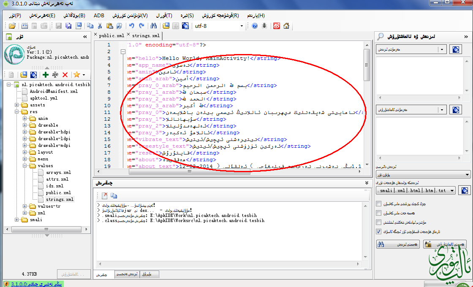Switch to the middle bottom output tab
Image resolution: width=473 pixels, height=287 pixels.
click(x=127, y=274)
